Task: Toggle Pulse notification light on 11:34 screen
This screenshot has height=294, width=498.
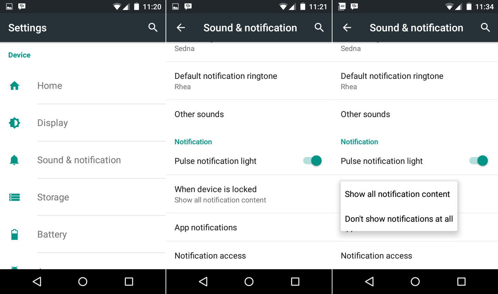Action: 479,161
